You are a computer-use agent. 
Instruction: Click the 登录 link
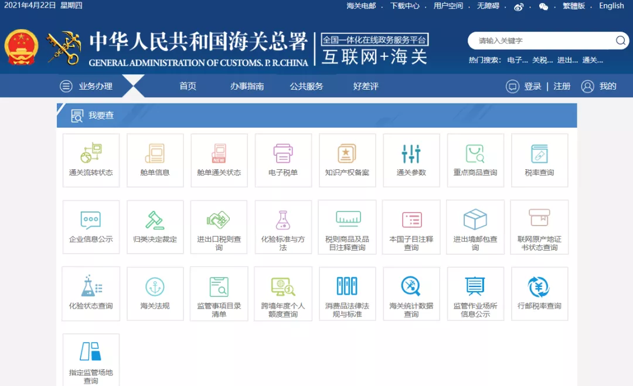coord(532,86)
